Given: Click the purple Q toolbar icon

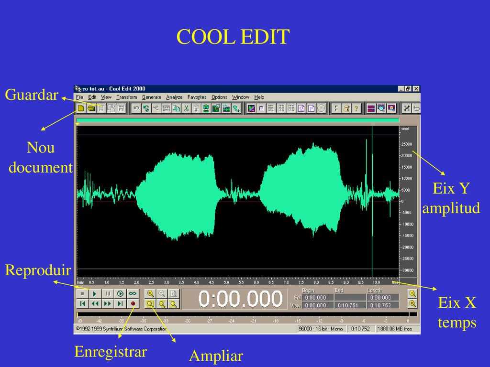Looking at the screenshot, I should tap(301, 108).
